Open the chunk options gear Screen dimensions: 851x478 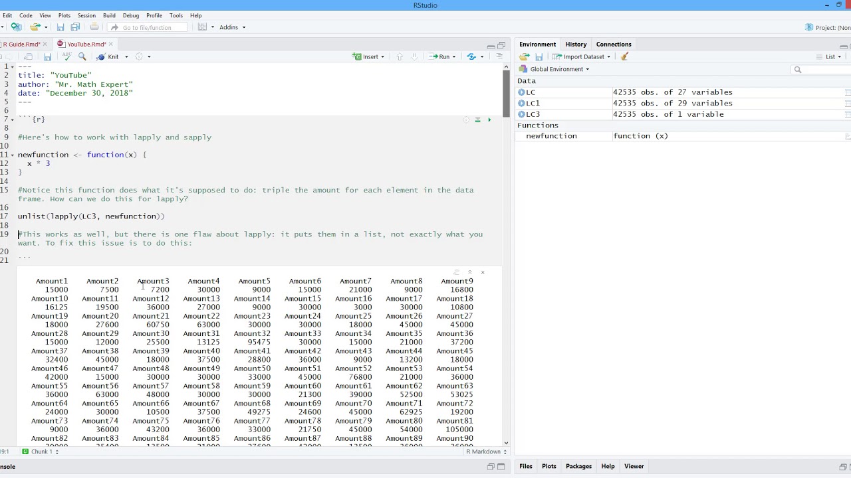click(x=466, y=120)
